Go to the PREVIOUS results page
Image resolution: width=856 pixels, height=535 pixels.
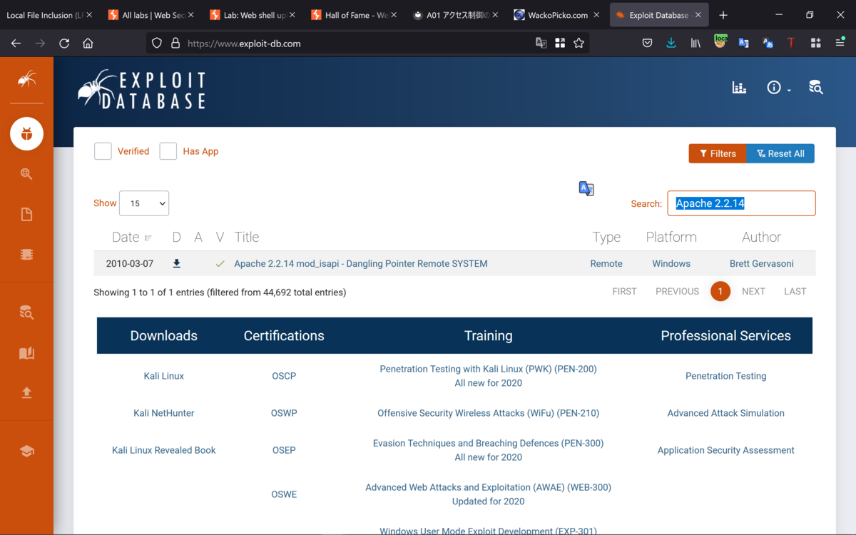pos(677,291)
